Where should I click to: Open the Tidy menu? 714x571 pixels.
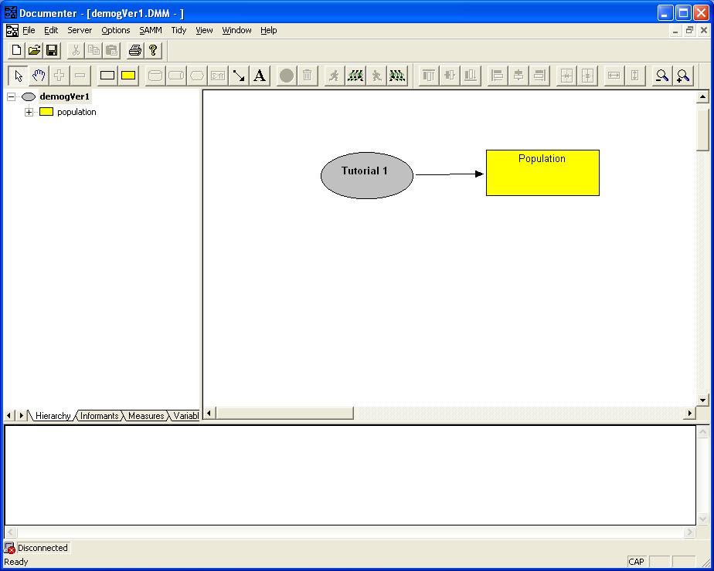click(x=178, y=30)
